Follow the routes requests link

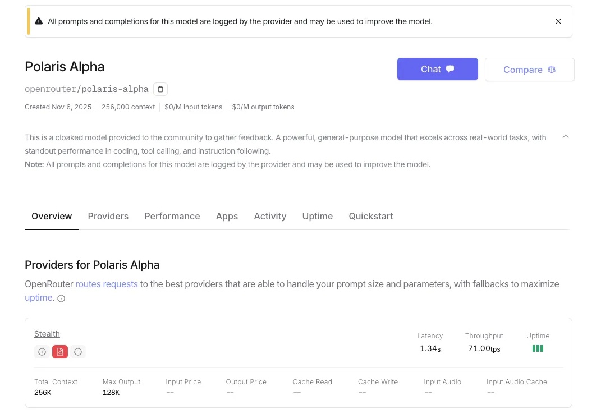[x=107, y=284]
